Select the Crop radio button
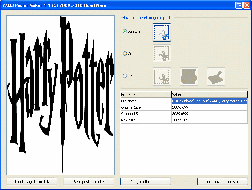This screenshot has height=190, width=252. click(x=125, y=53)
